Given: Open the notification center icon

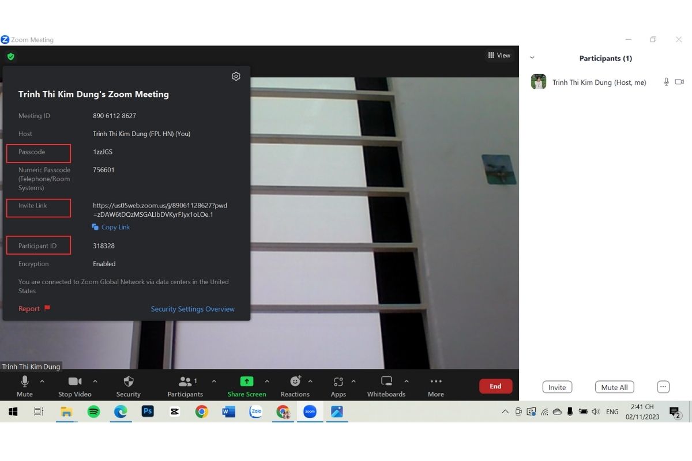Looking at the screenshot, I should 674,411.
